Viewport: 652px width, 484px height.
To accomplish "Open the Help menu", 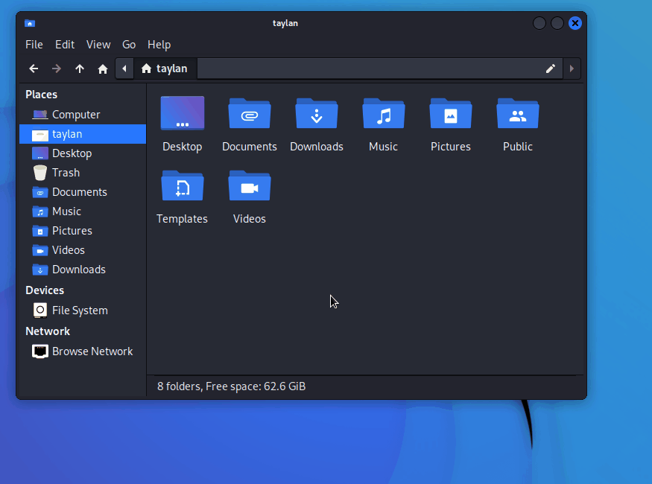I will pos(159,45).
